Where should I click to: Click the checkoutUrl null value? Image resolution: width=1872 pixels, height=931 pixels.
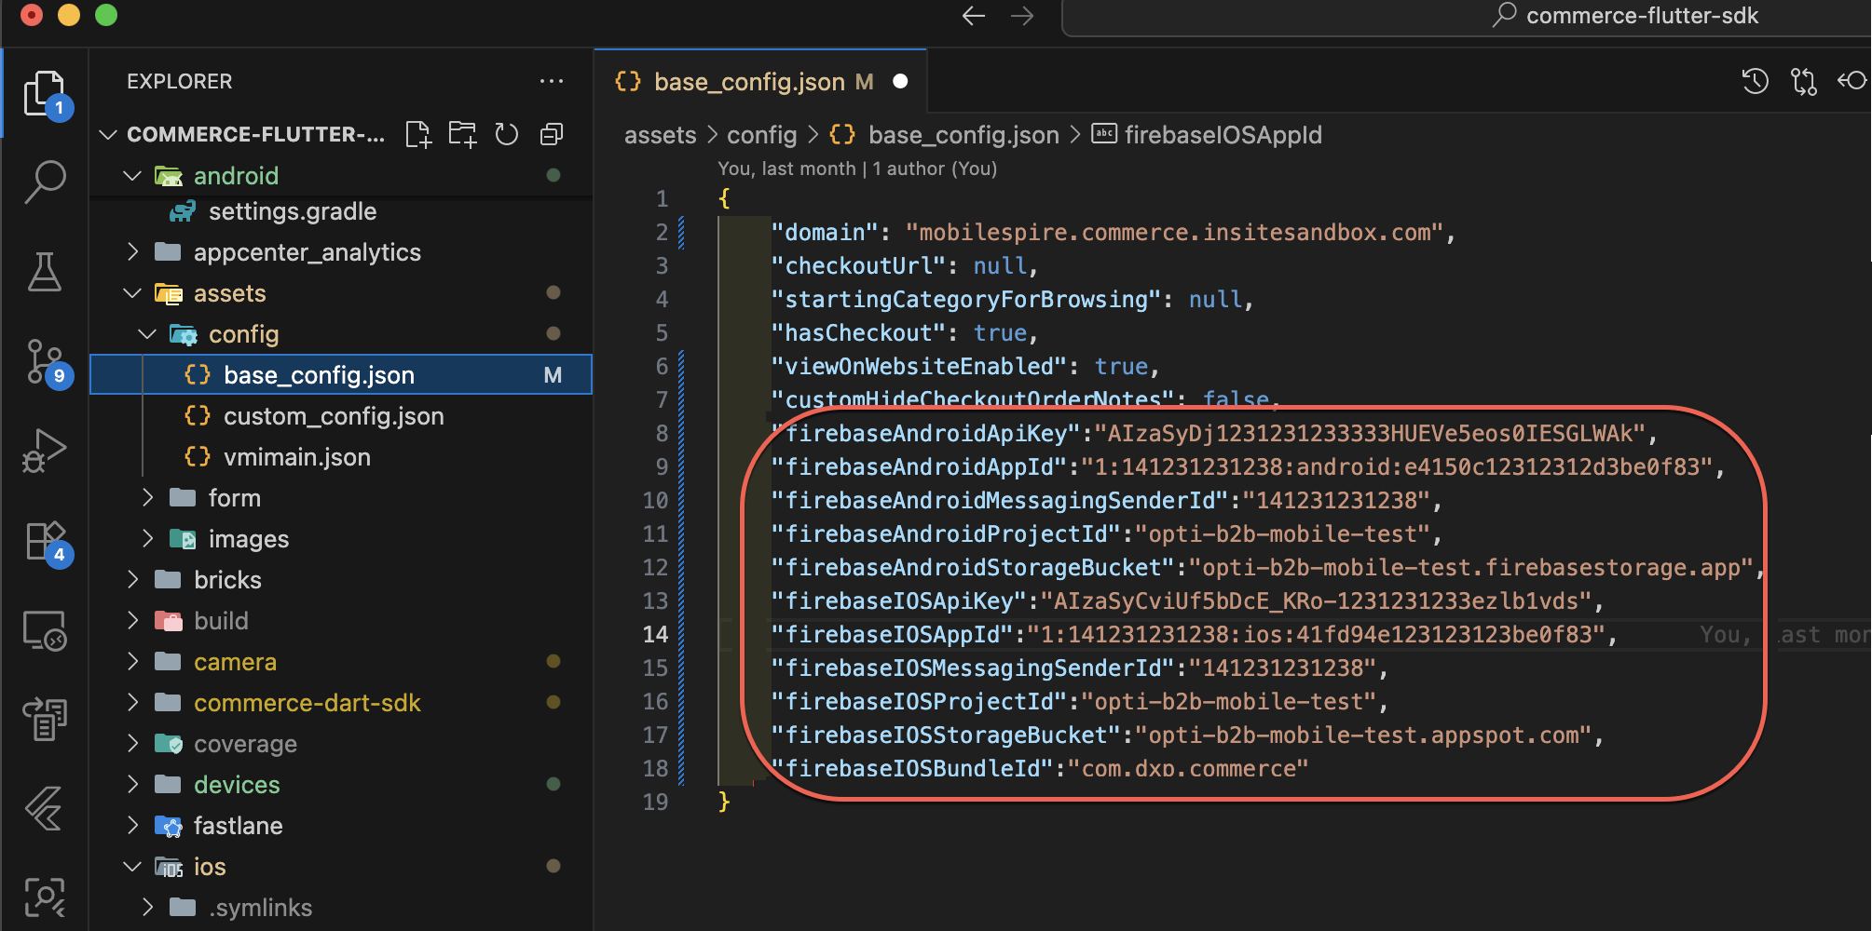[1000, 266]
